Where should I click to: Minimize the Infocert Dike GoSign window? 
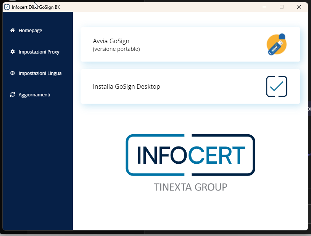(x=264, y=7)
